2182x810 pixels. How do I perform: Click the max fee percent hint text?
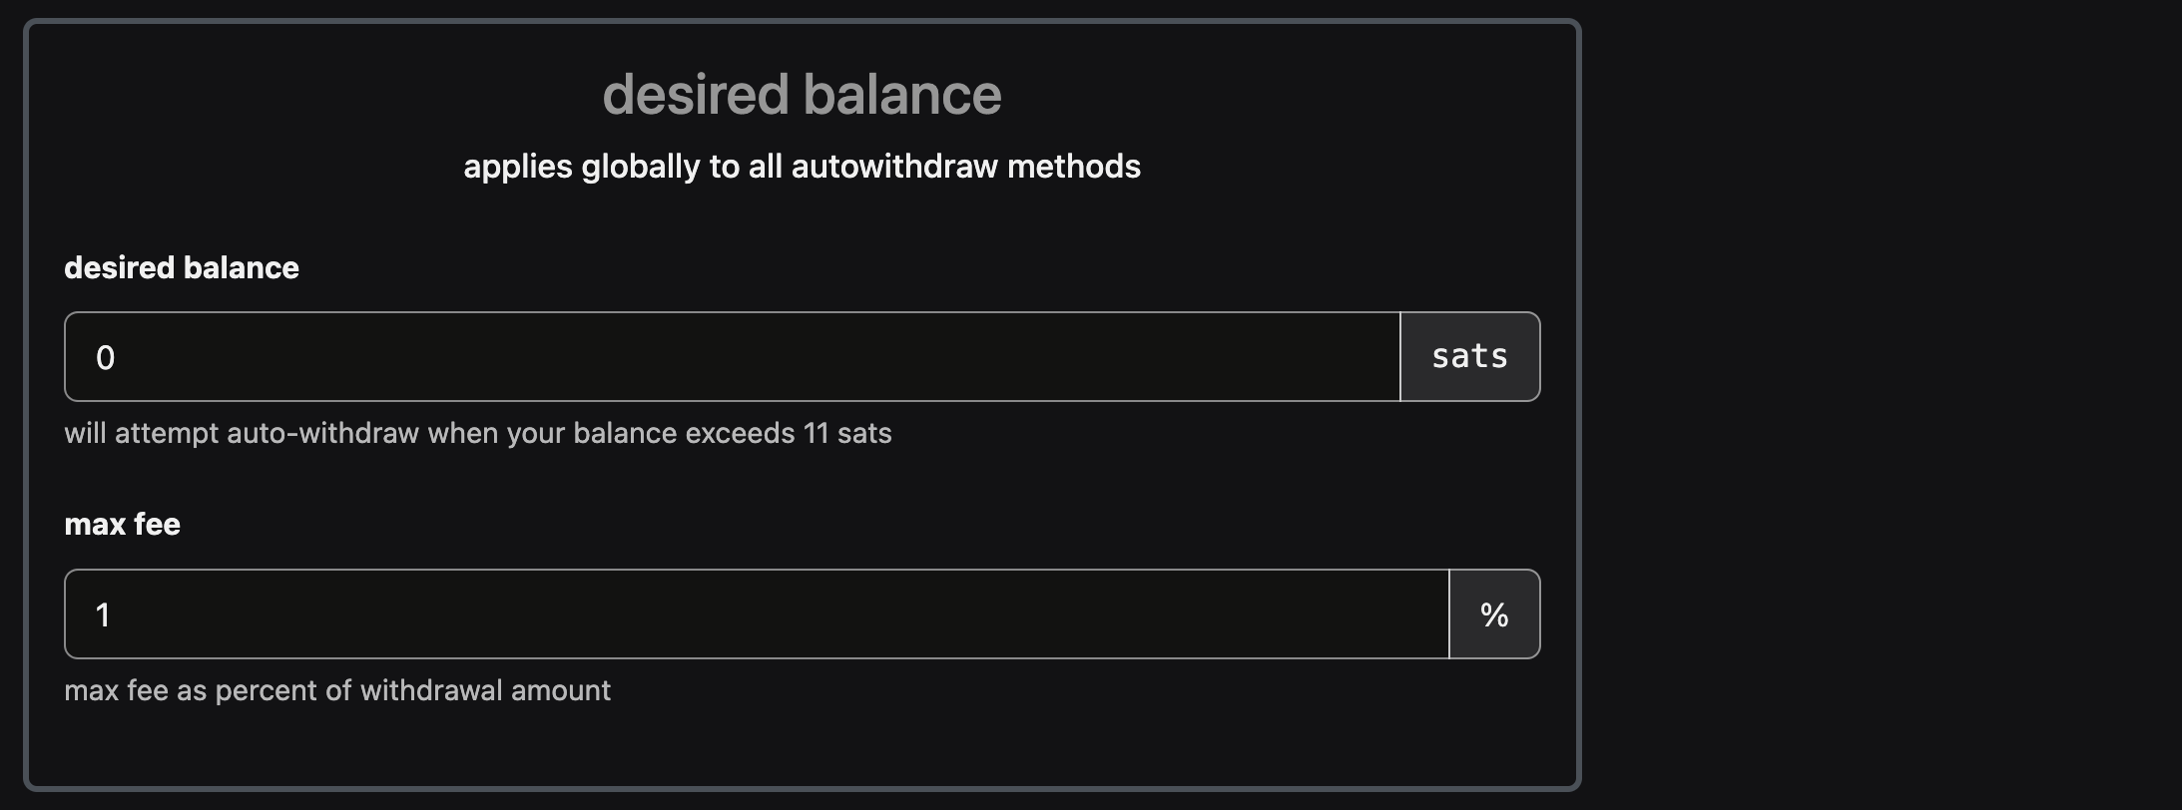coord(337,691)
